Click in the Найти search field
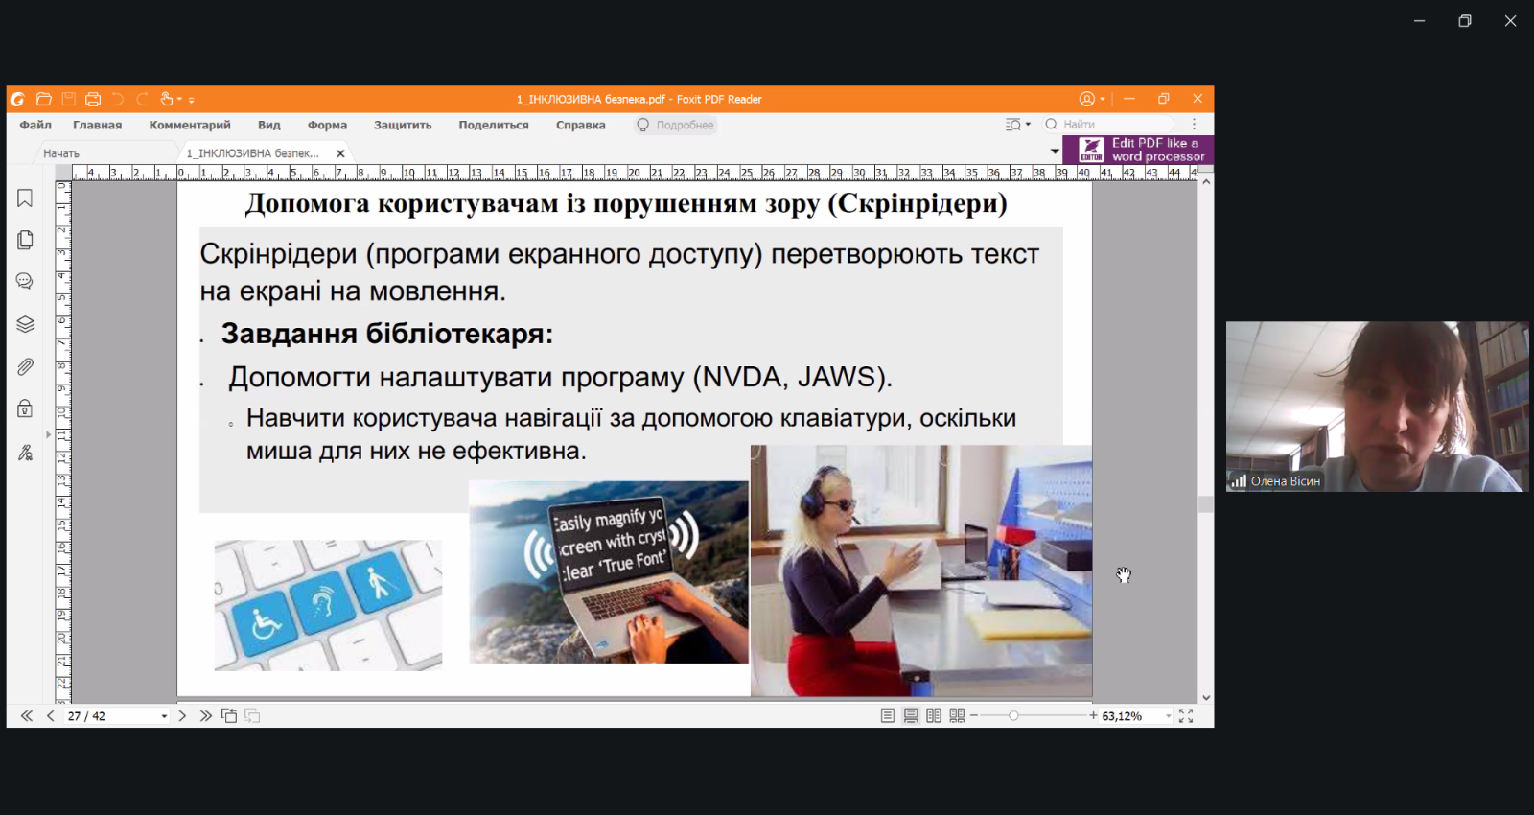 tap(1114, 125)
